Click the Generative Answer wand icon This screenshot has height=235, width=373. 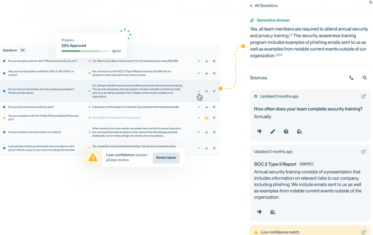pos(252,20)
